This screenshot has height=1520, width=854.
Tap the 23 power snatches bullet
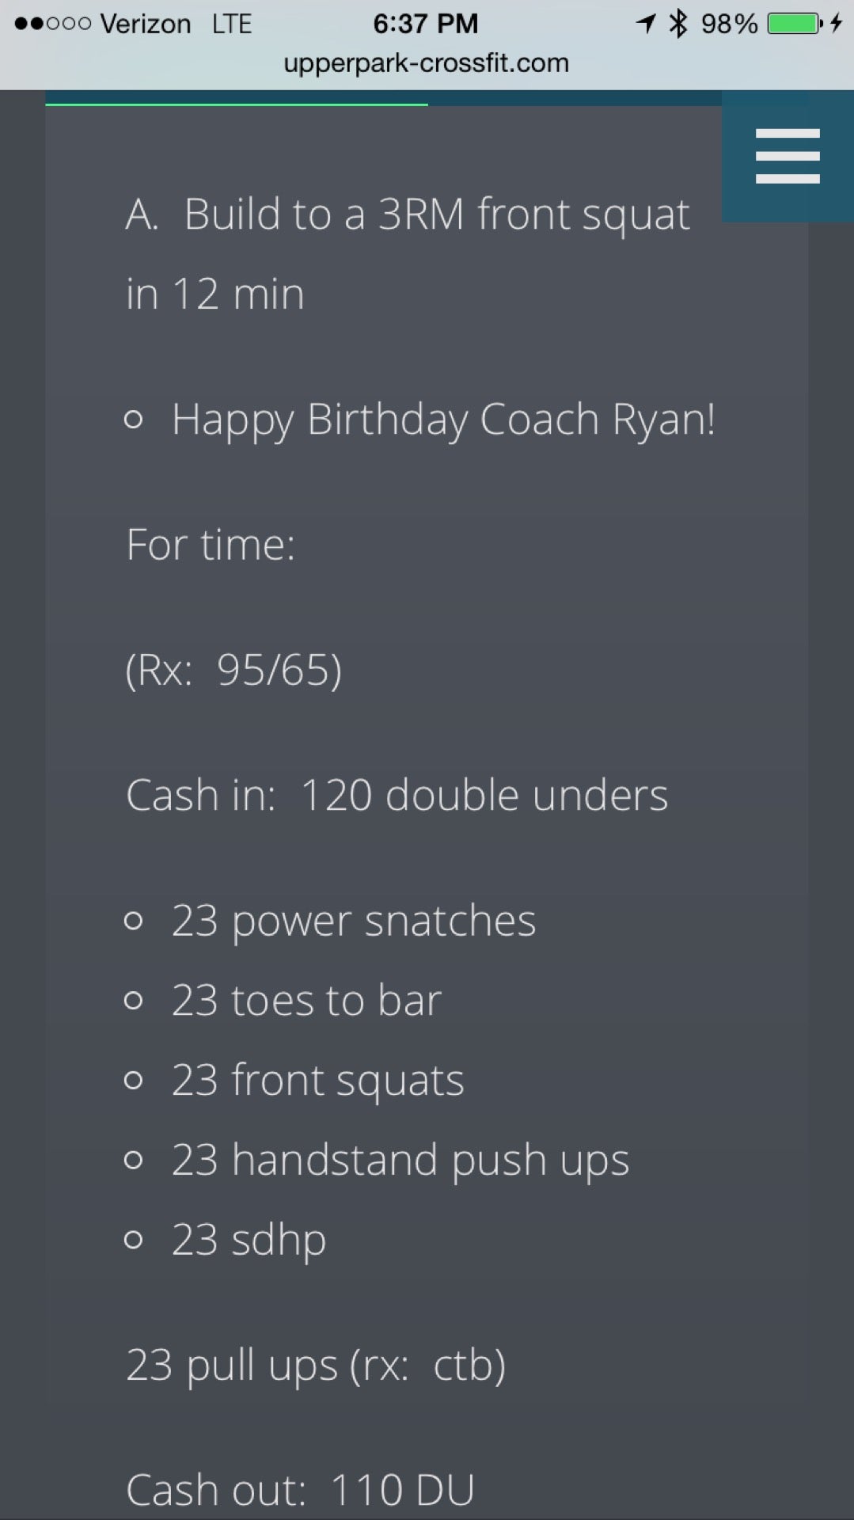[353, 921]
